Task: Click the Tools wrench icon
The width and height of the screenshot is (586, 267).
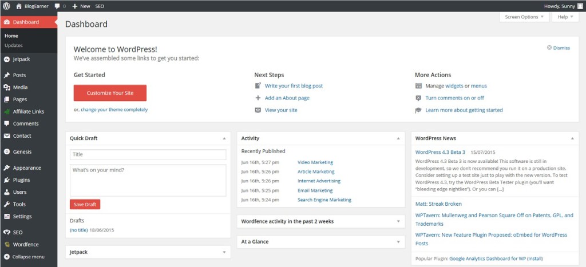Action: pyautogui.click(x=7, y=204)
